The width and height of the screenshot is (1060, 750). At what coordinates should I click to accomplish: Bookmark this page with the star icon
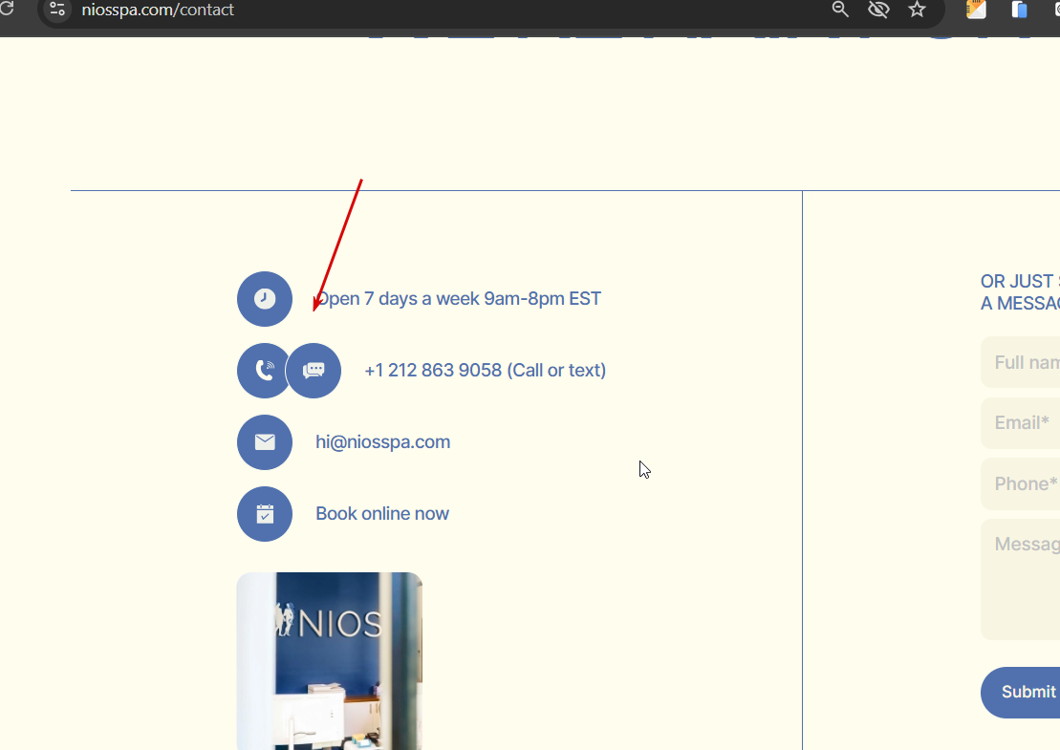pos(917,10)
